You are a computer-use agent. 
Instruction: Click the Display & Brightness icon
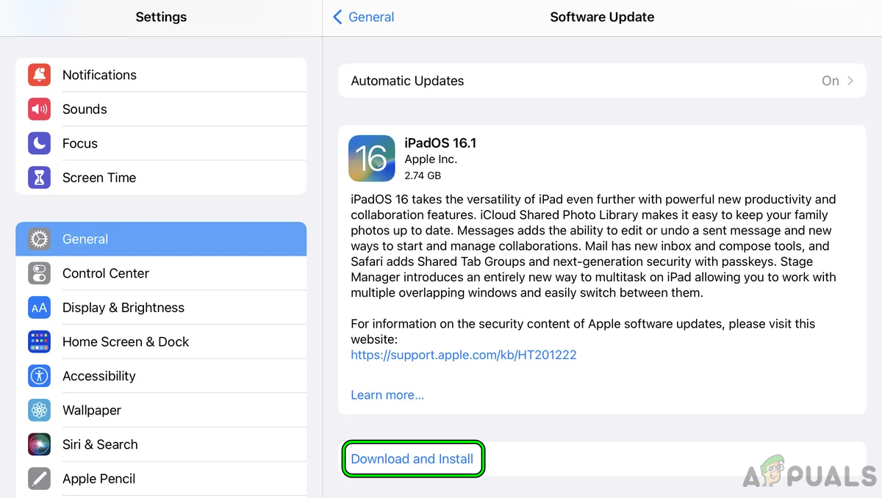(x=39, y=307)
